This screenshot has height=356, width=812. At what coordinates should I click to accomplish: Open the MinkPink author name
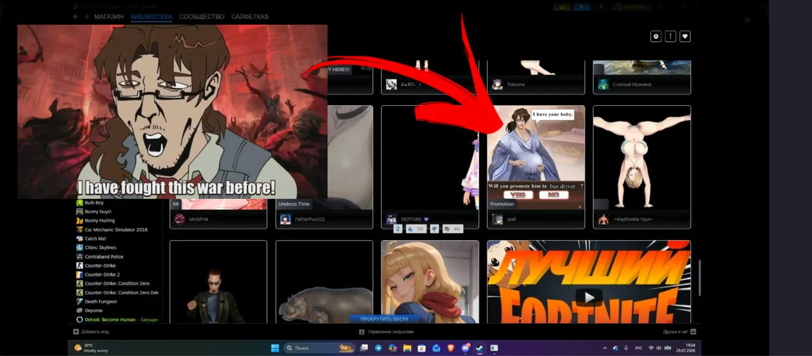tap(199, 219)
